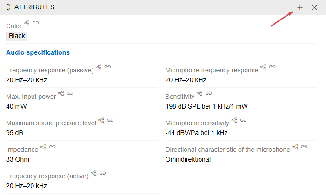Click the hierarchy icon beside Frequency response (active)
326x195 pixels.
tap(93, 173)
